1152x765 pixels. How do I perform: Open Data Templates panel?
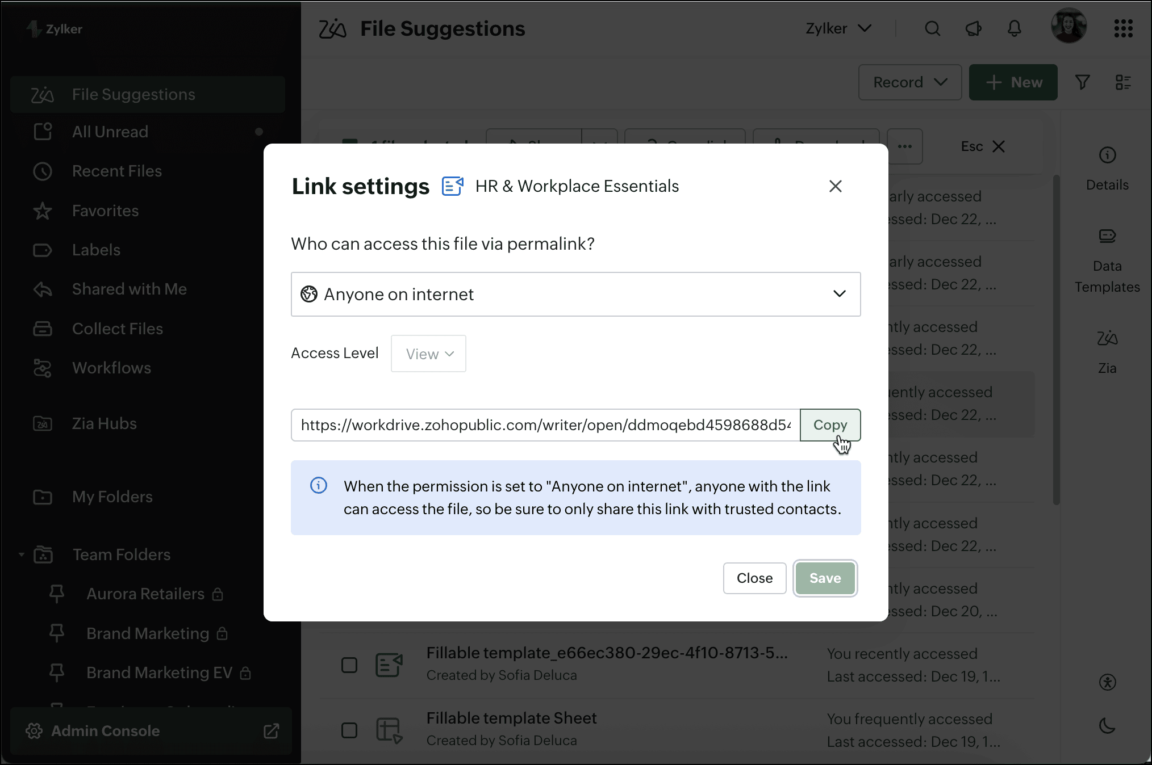coord(1107,259)
